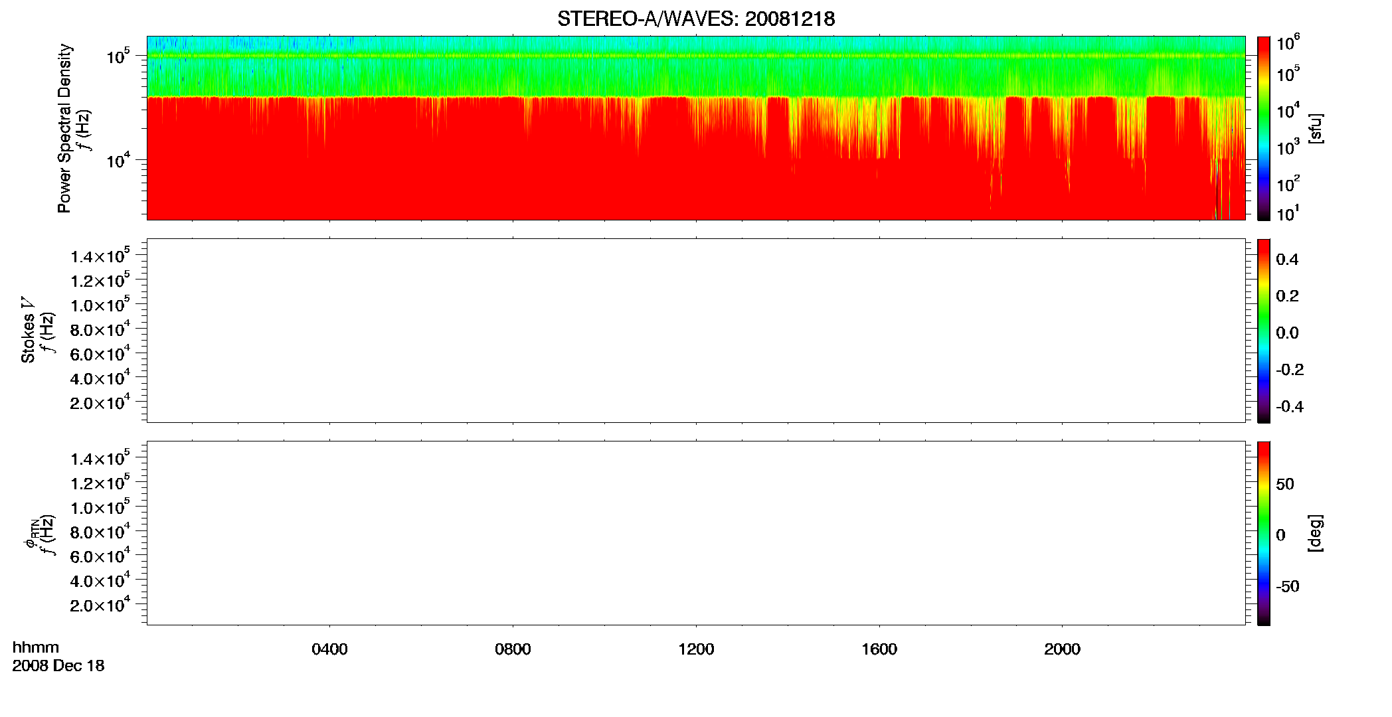Click the 0800 time tick label

tap(513, 649)
